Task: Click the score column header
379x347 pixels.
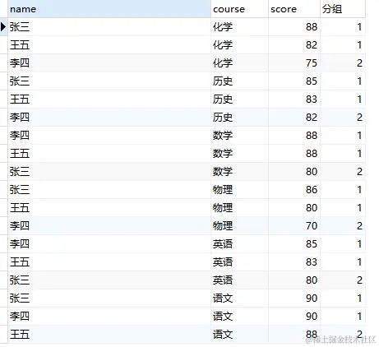Action: [x=294, y=9]
